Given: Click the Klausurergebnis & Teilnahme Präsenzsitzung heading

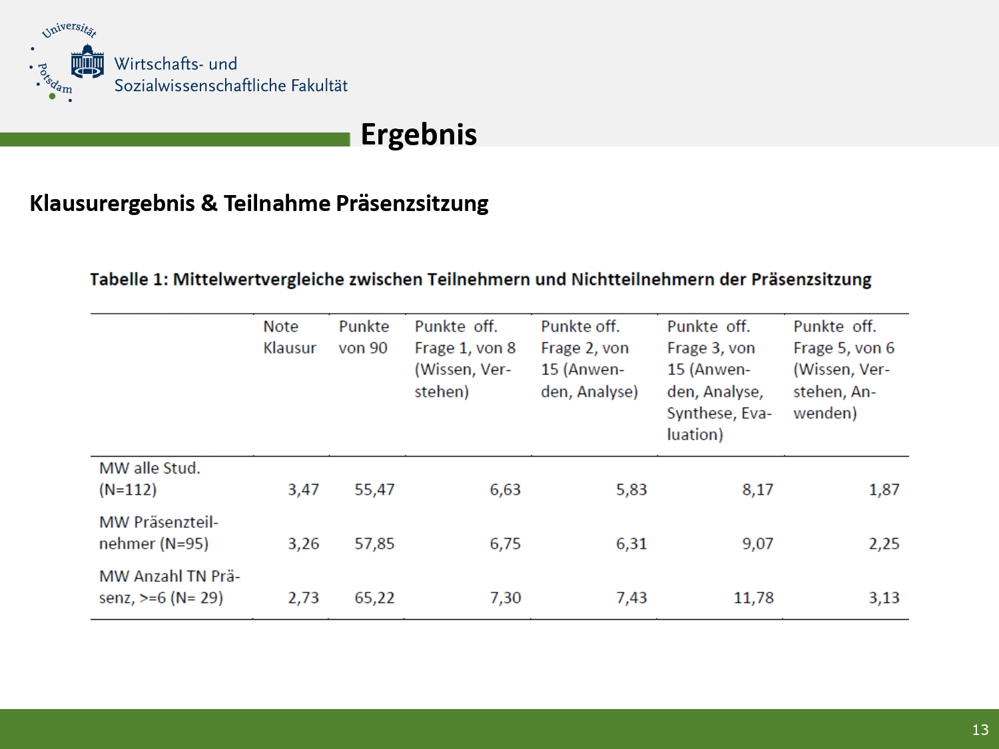Looking at the screenshot, I should pos(259,203).
